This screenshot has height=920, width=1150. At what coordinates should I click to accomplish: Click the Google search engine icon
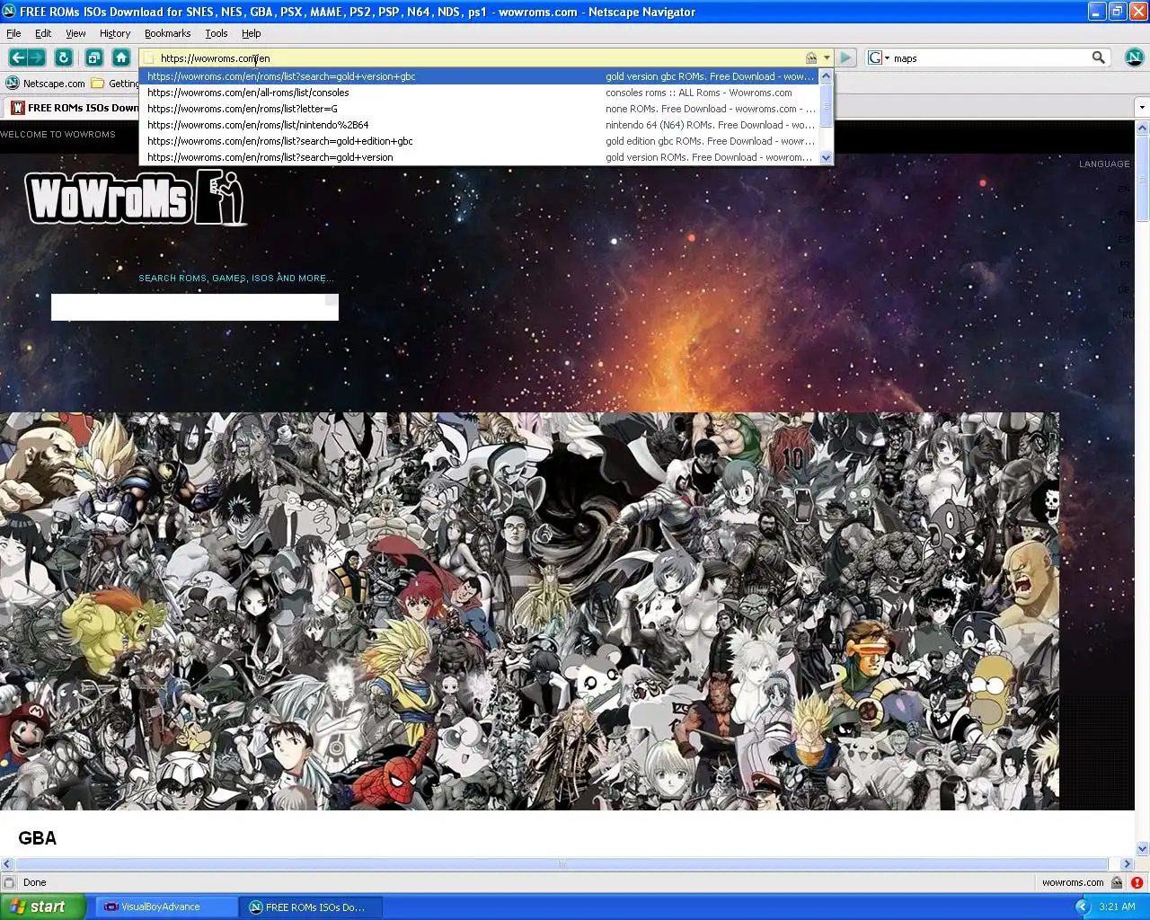pos(875,57)
